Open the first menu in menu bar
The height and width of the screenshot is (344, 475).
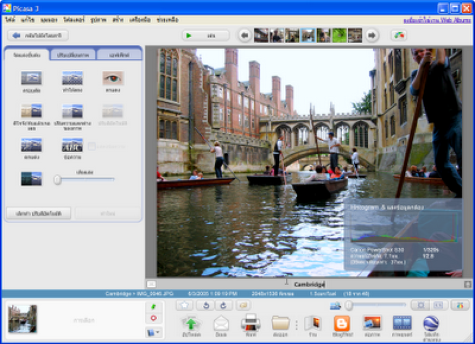point(10,20)
